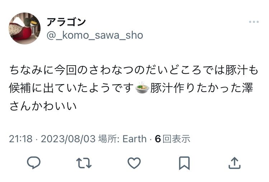Repost this tweet with the retweet arrows
Screen dimensions: 269x182
pos(84,163)
